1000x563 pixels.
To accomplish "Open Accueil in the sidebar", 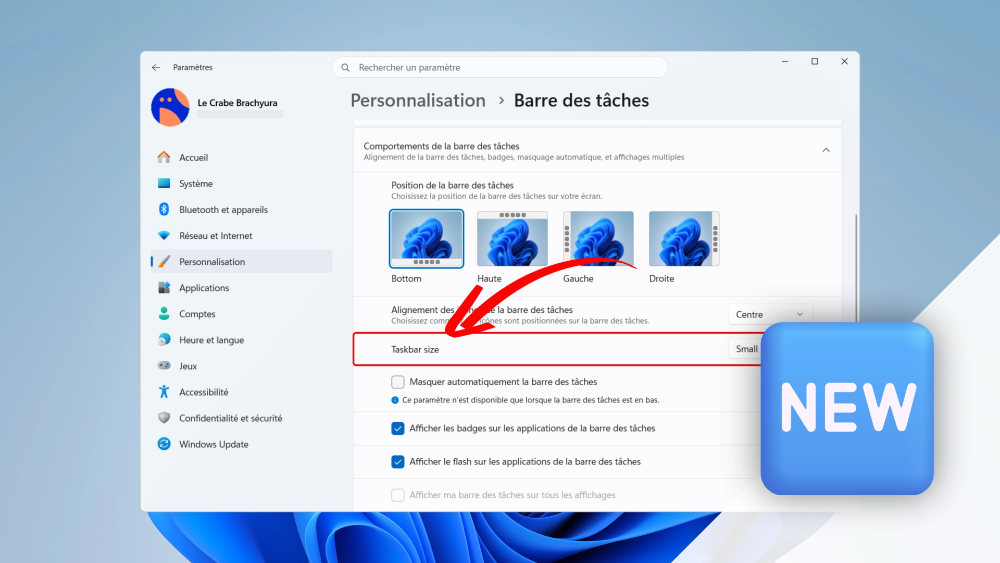I will point(242,157).
